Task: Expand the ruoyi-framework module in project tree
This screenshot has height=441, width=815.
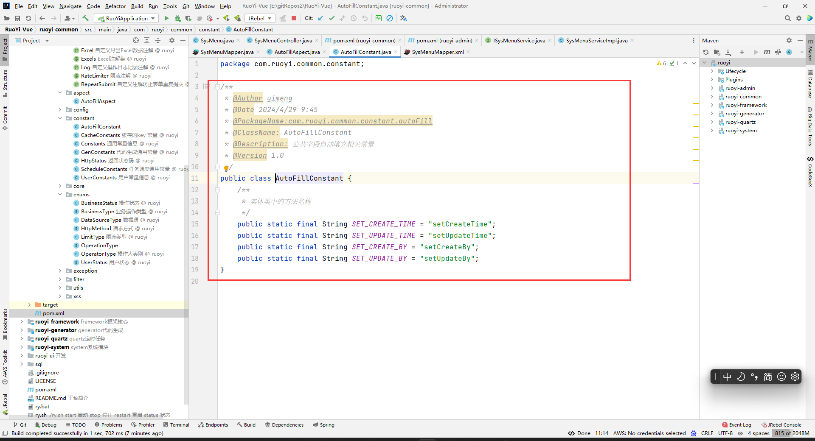Action: click(x=22, y=321)
